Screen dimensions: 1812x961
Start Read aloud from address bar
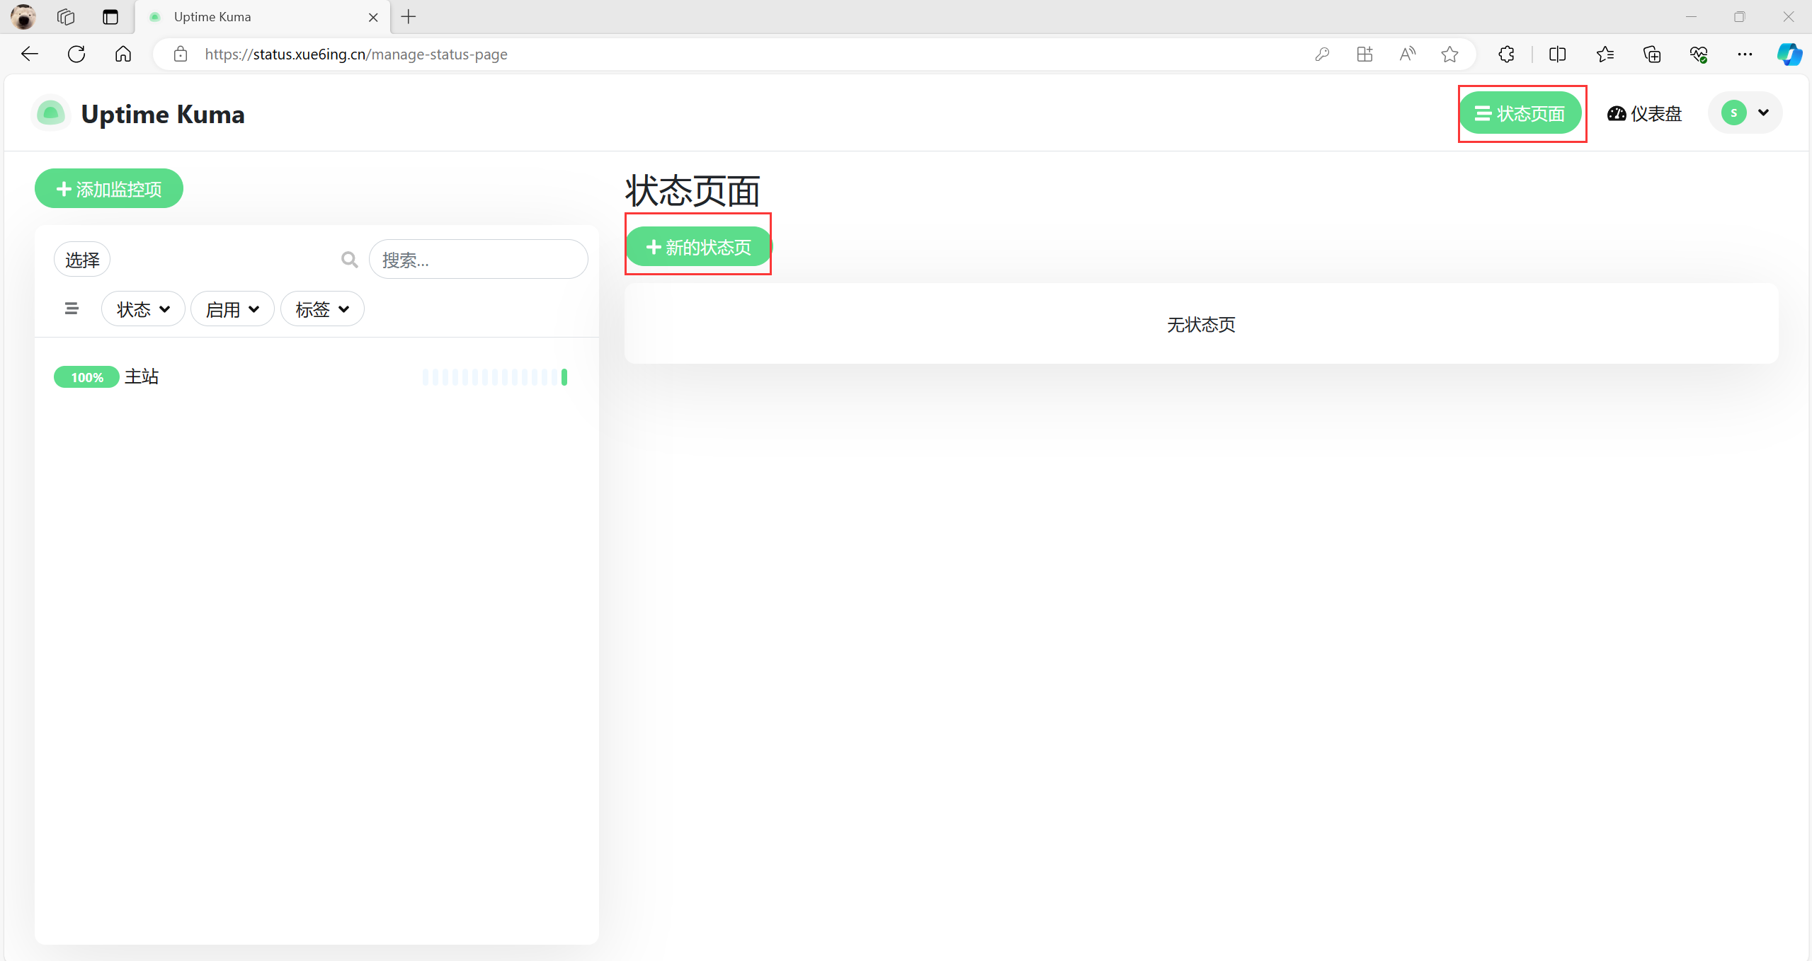point(1408,54)
